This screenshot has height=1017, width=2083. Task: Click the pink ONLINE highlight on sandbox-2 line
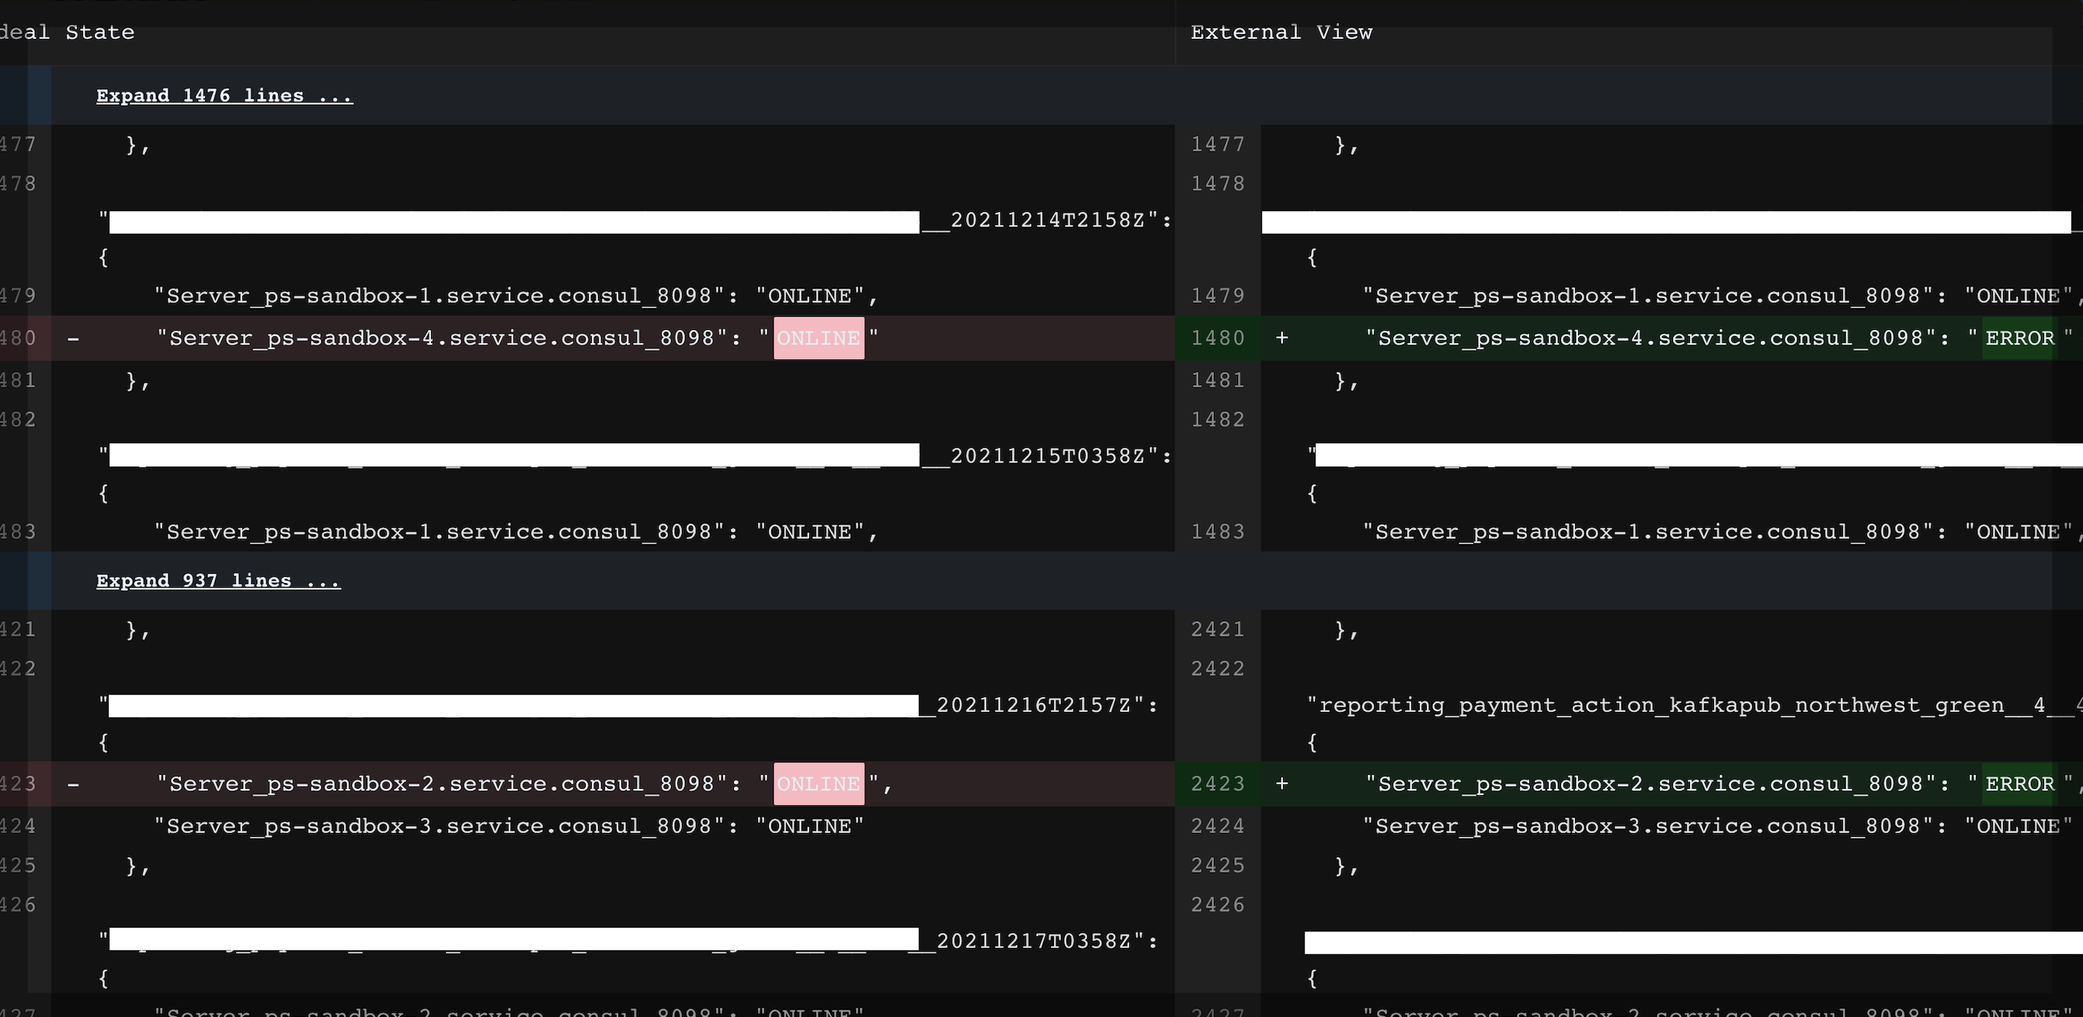coord(819,783)
